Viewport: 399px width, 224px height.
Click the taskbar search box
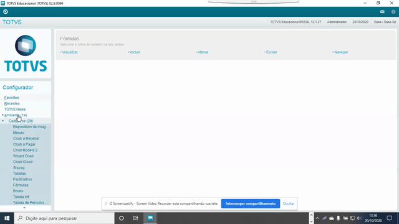tap(64, 218)
